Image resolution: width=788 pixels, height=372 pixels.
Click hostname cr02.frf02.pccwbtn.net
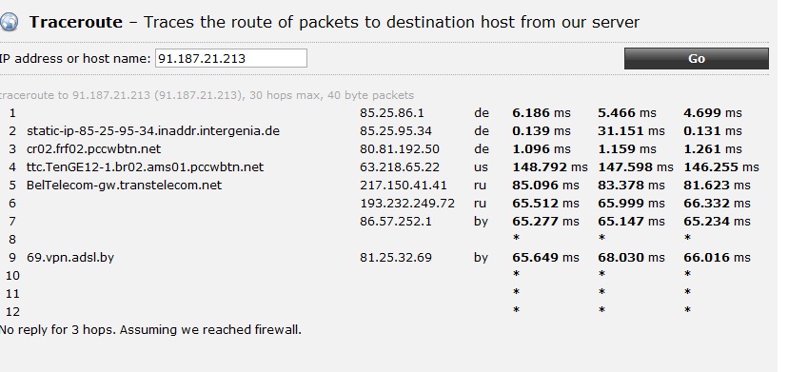93,149
